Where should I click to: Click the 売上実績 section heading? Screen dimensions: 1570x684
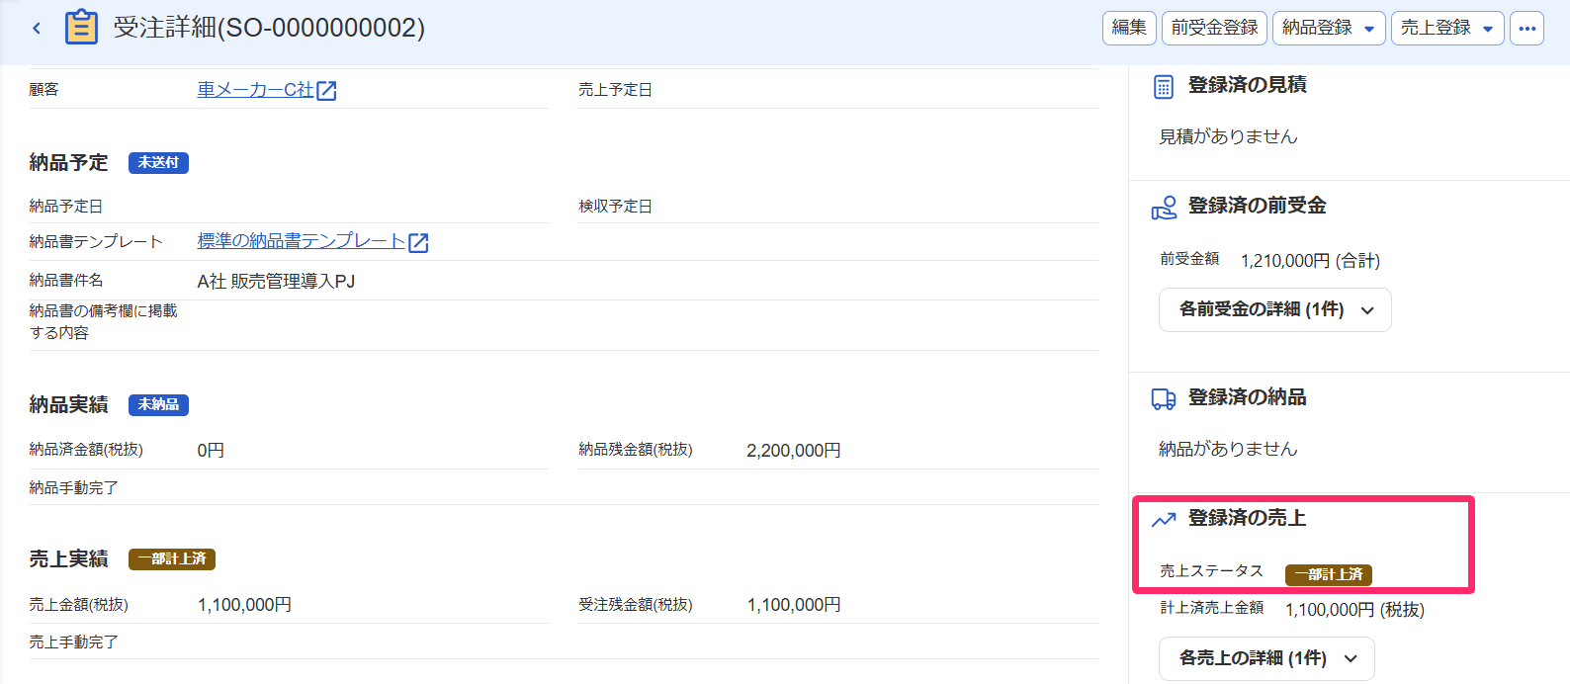click(68, 559)
